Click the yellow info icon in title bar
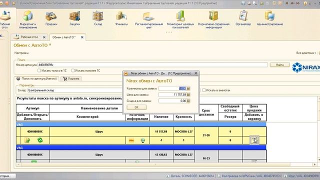The height and width of the screenshot is (180, 320). coord(305,3)
